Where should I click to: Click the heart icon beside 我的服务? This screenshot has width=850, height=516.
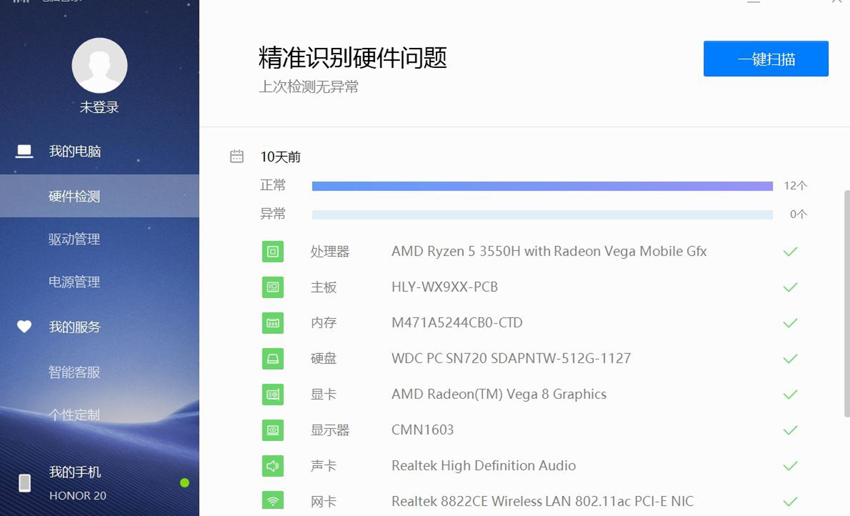pyautogui.click(x=24, y=327)
